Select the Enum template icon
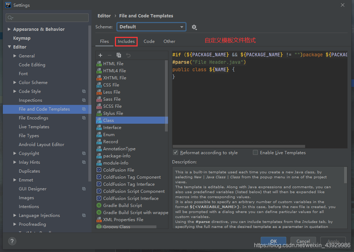This screenshot has height=252, width=354. click(99, 135)
